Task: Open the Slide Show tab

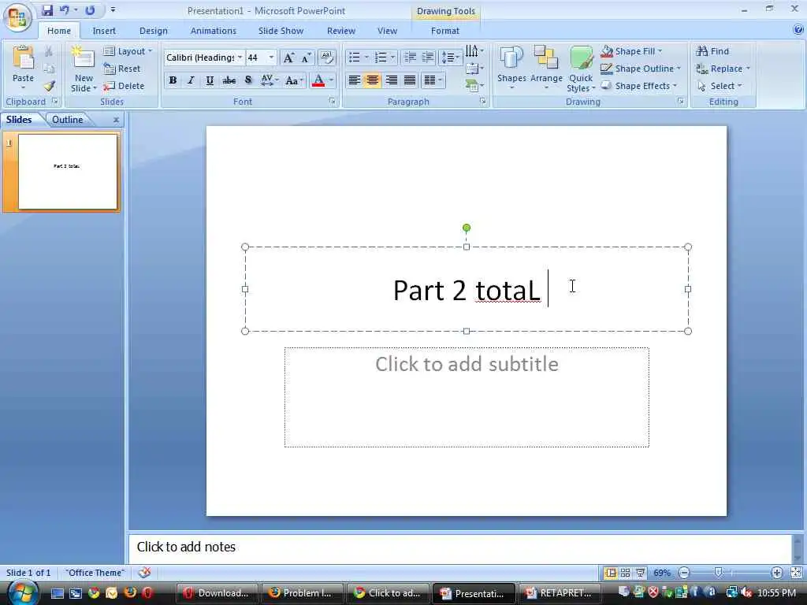Action: (x=281, y=31)
